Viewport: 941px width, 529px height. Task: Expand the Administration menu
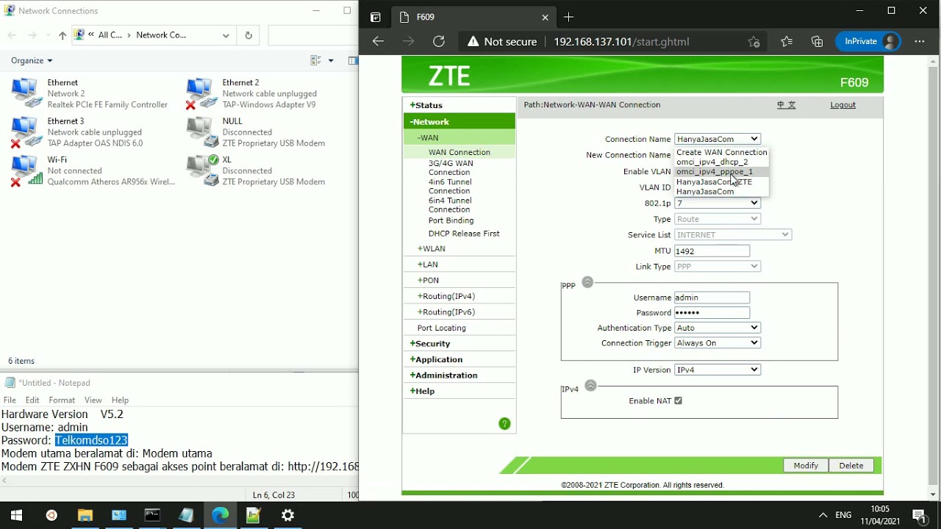tap(444, 375)
